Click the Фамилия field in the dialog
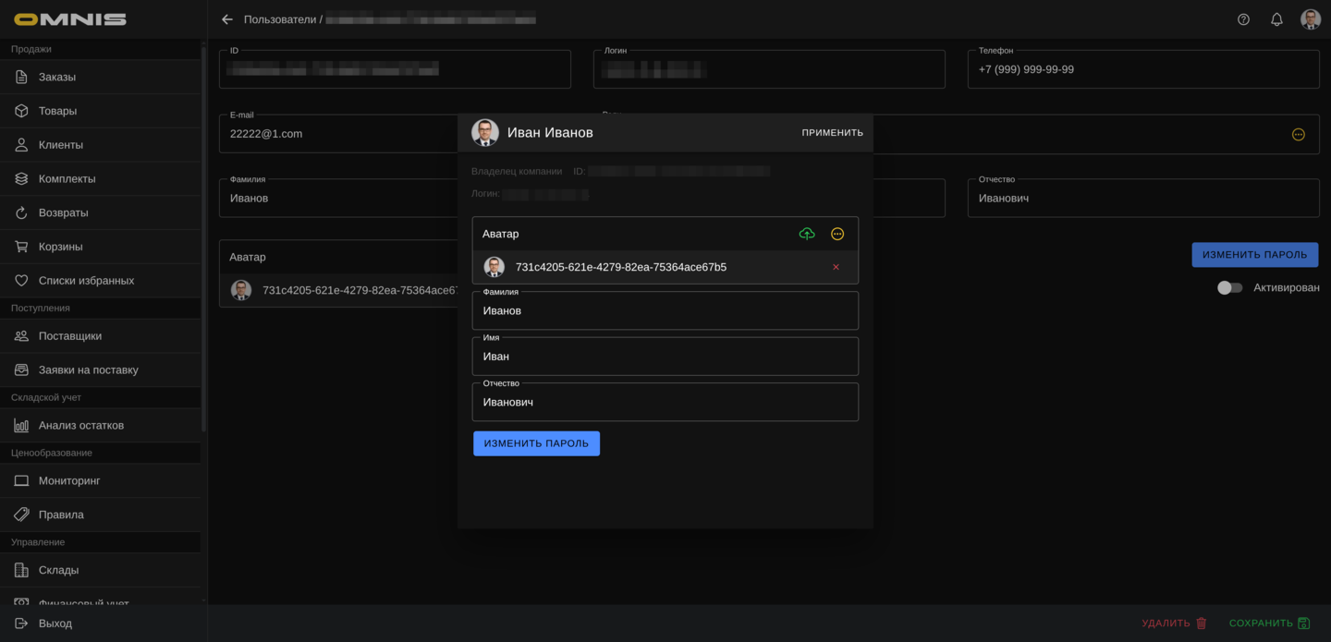This screenshot has width=1331, height=642. [x=665, y=311]
